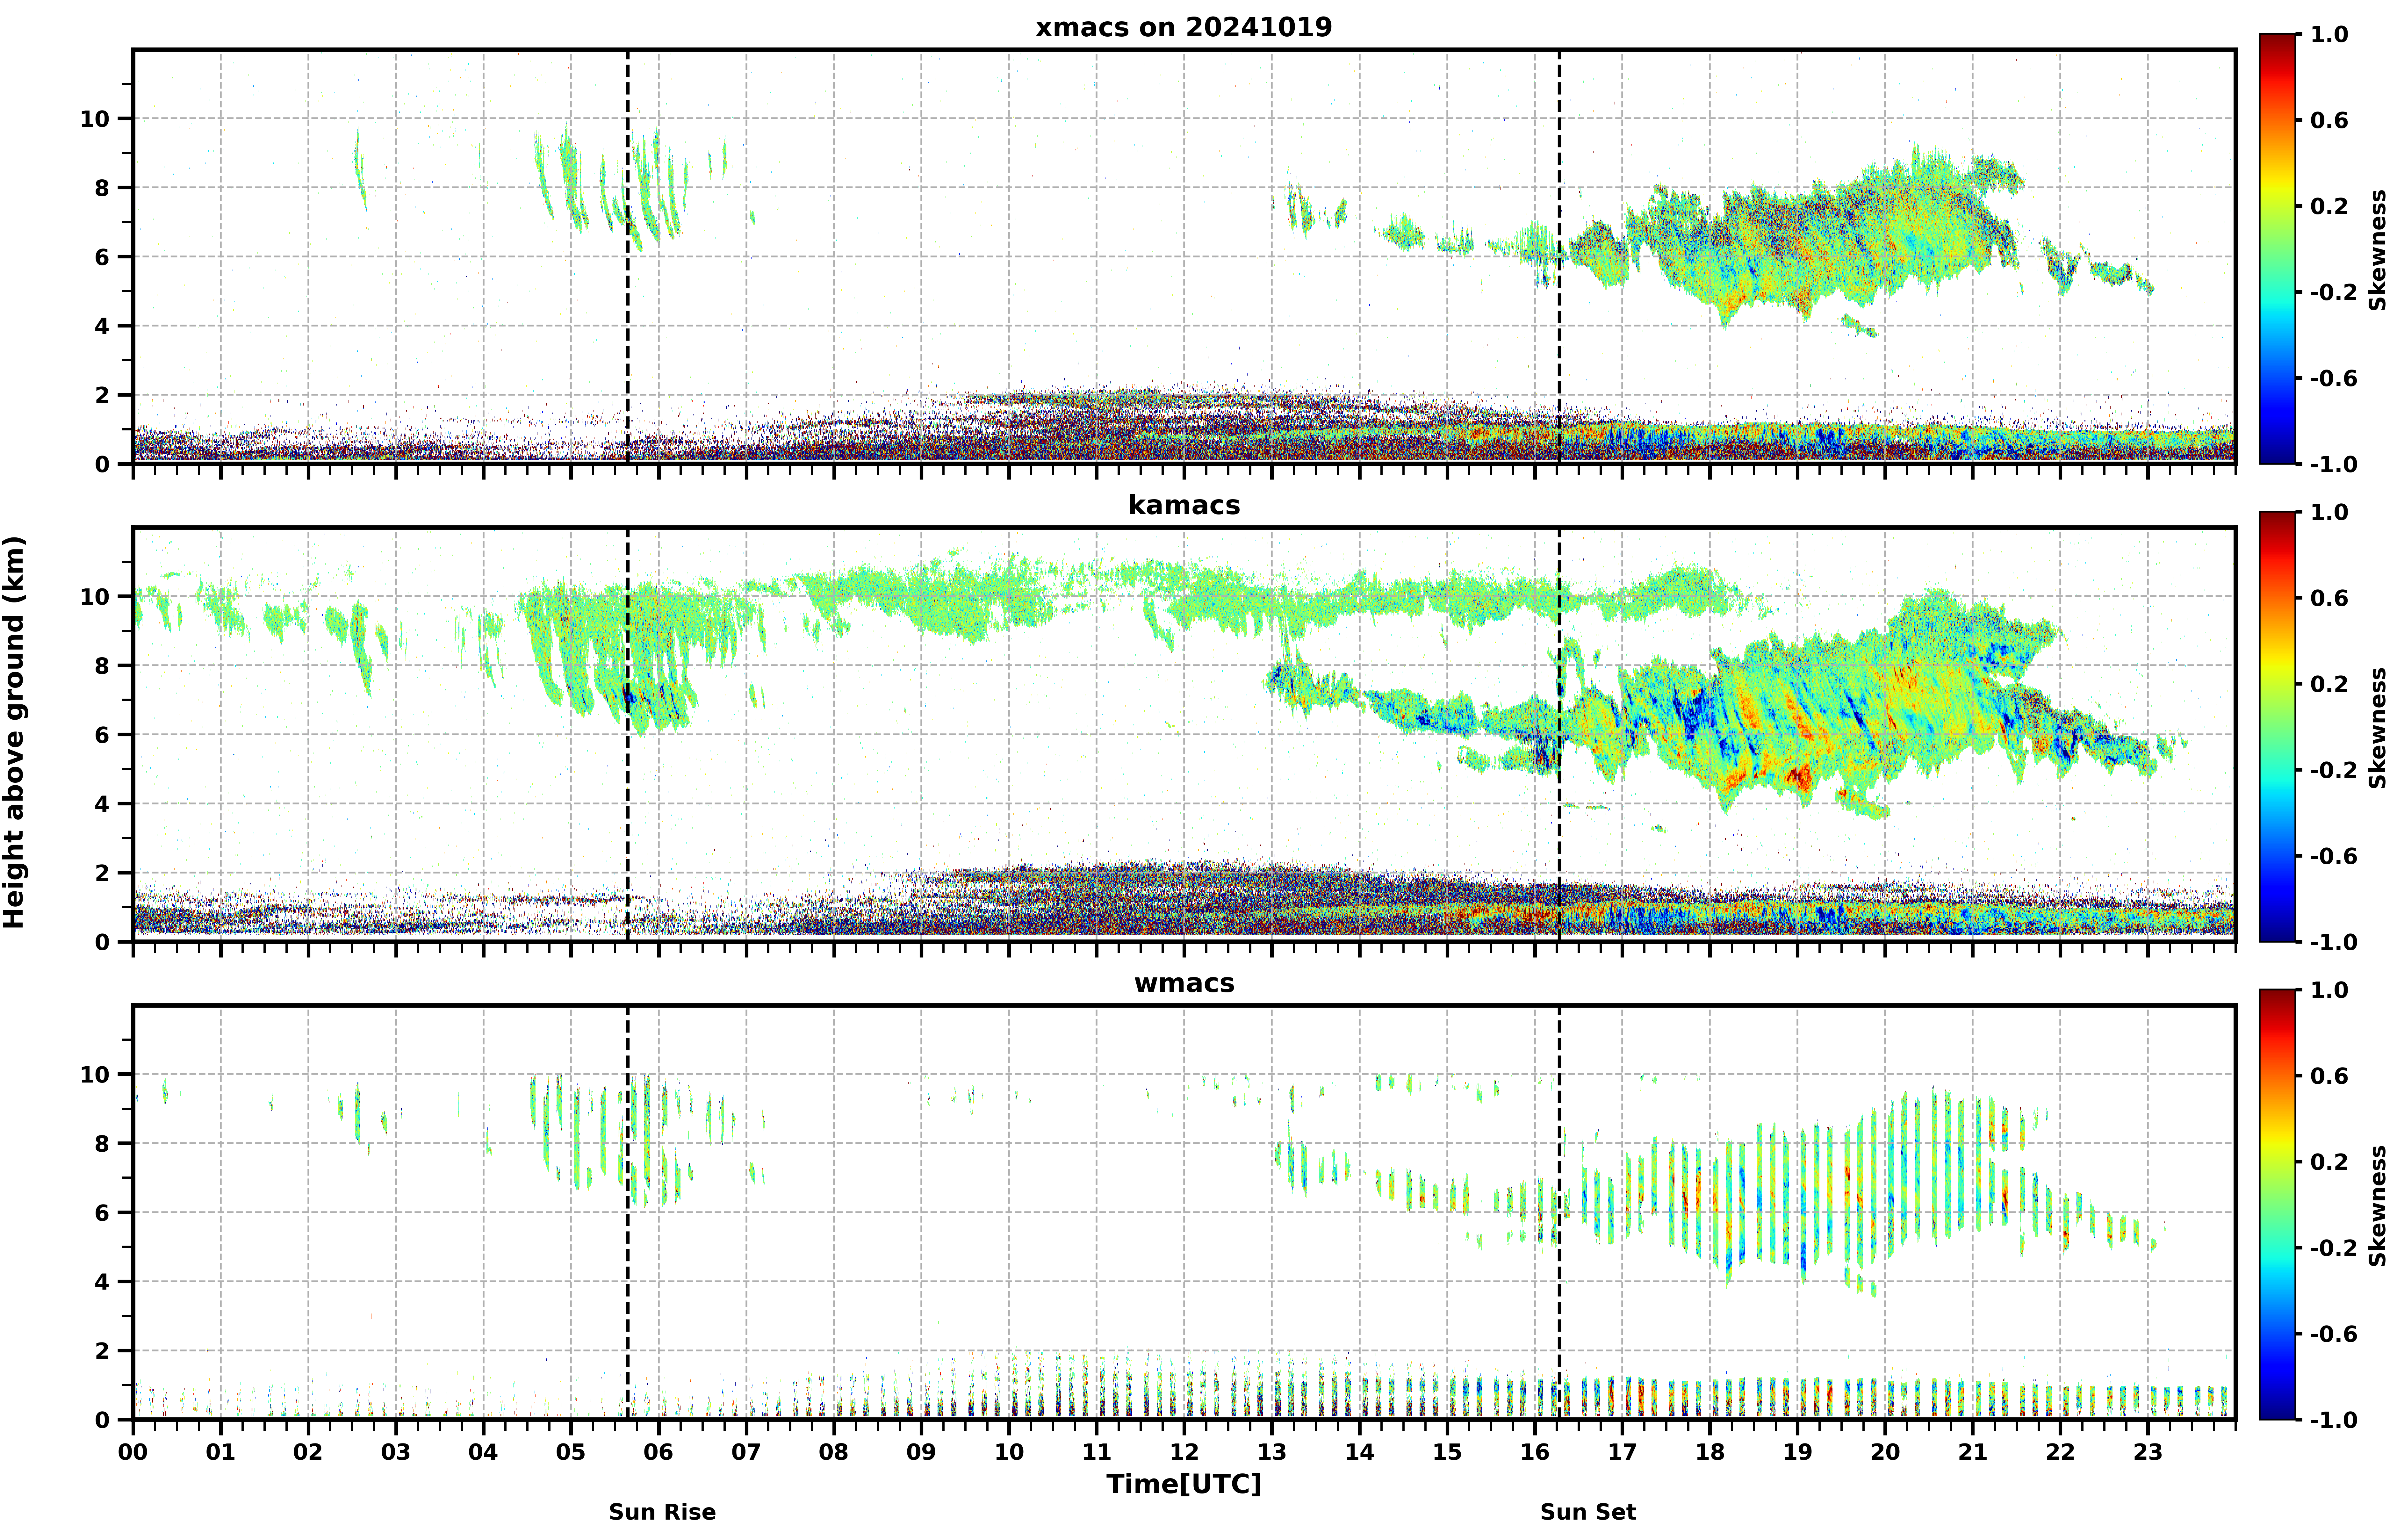Screen dimensions: 2404x1540
Task: Click the '00' hour tick label
Action: [133, 1451]
